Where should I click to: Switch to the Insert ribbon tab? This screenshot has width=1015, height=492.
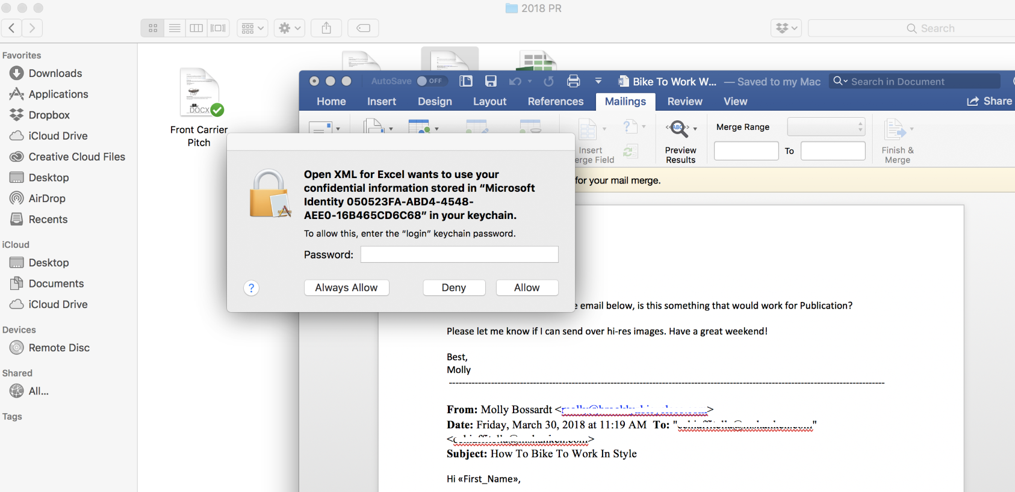coord(382,102)
